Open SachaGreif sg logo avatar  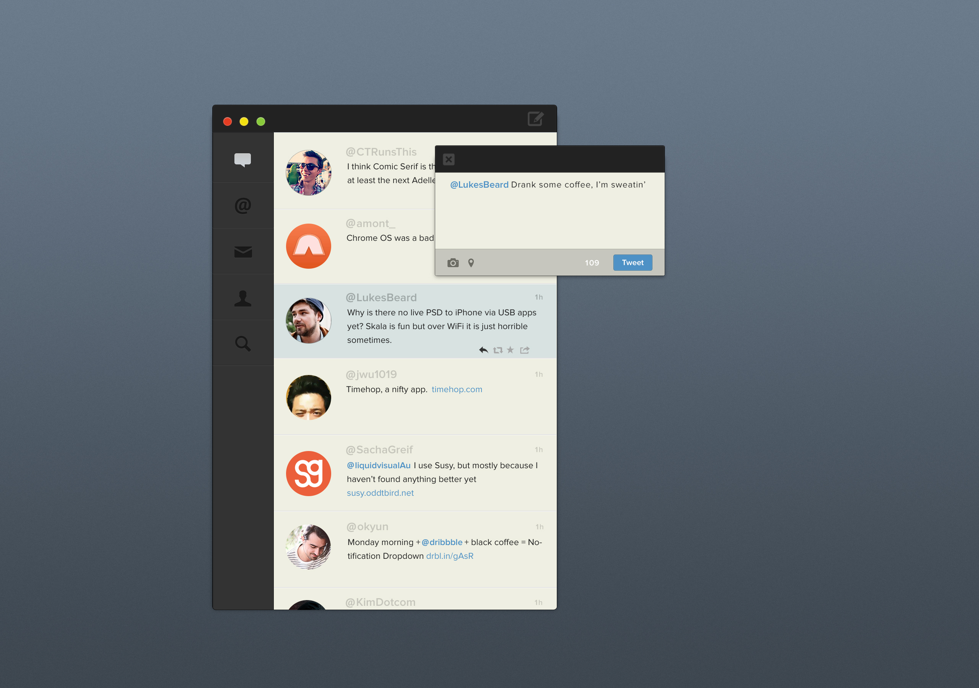(x=308, y=474)
